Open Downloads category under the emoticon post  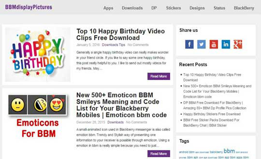(115, 122)
